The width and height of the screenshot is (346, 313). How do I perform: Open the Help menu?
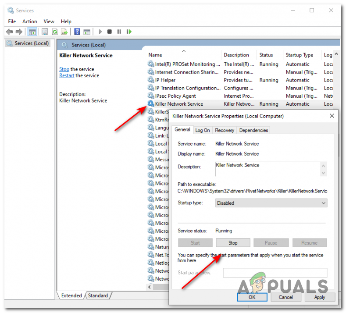(x=66, y=21)
